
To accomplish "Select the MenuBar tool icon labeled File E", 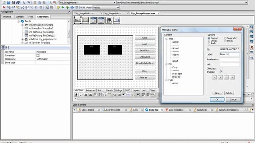I will [78, 20].
